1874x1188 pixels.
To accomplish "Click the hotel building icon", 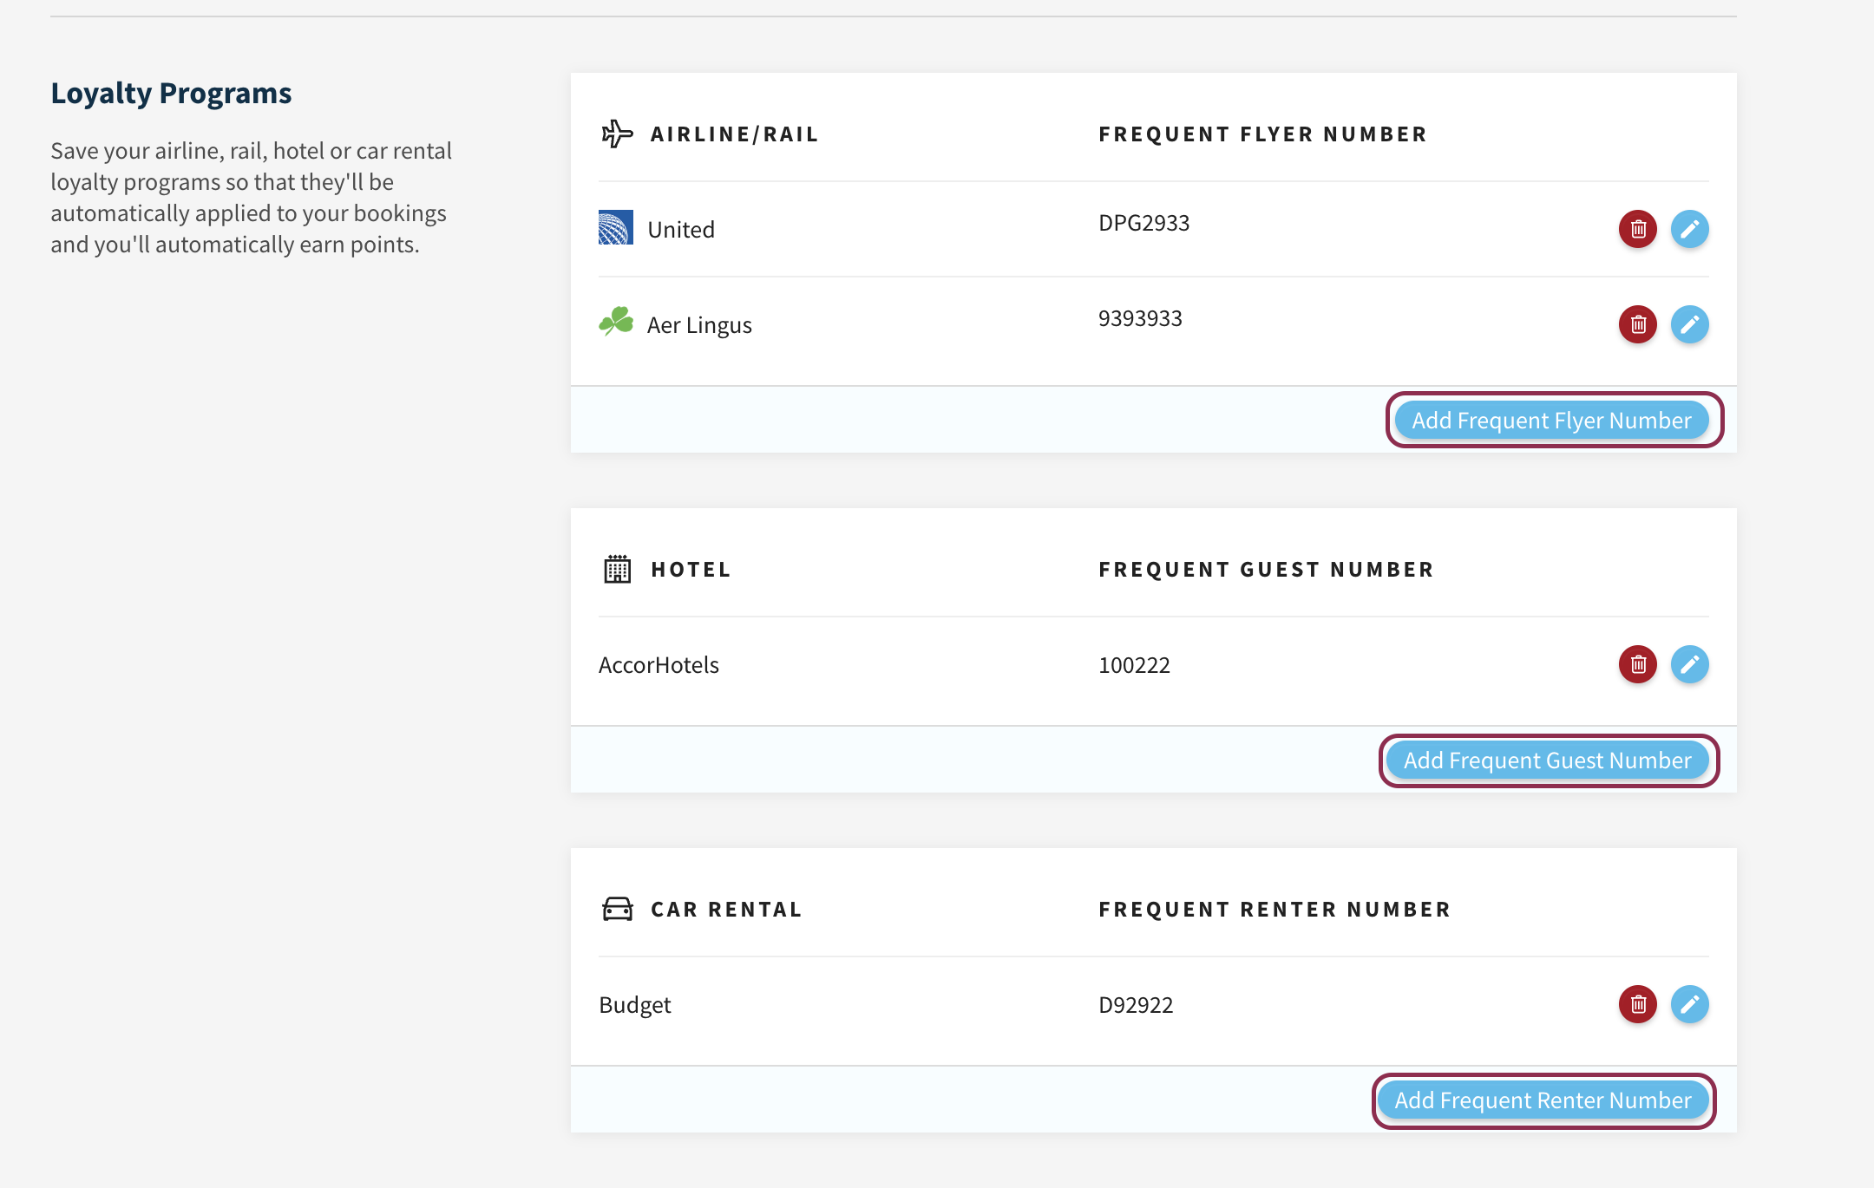I will pyautogui.click(x=617, y=569).
